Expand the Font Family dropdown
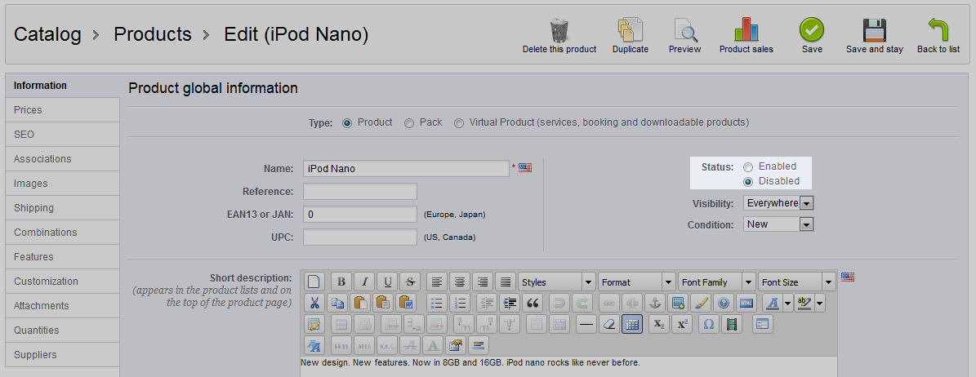This screenshot has height=377, width=976. 716,282
